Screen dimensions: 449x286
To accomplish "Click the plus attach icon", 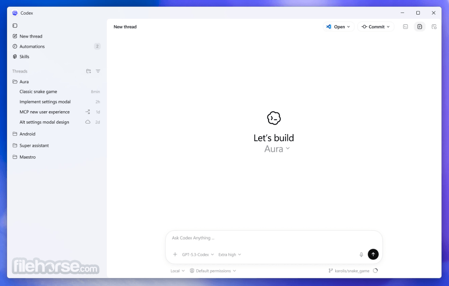I will (x=175, y=254).
